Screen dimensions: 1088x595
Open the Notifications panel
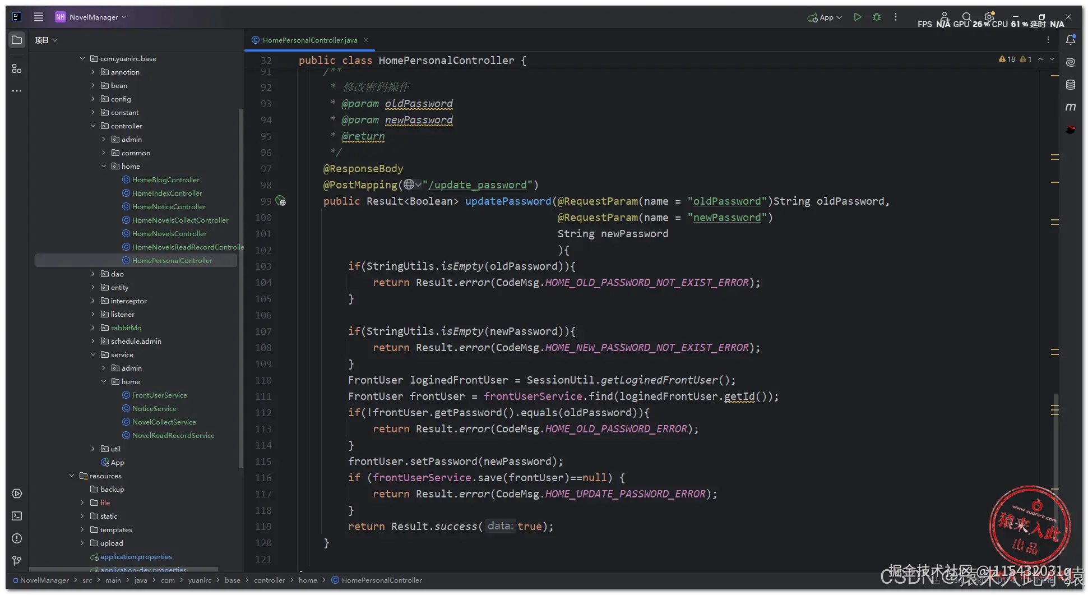click(1071, 40)
